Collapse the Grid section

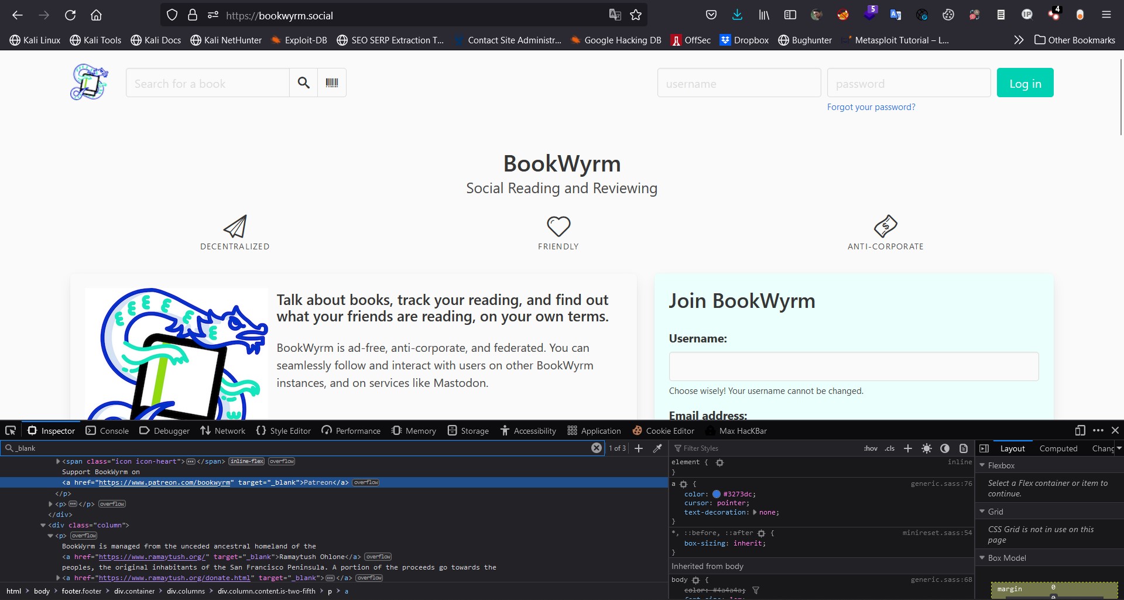tap(982, 512)
